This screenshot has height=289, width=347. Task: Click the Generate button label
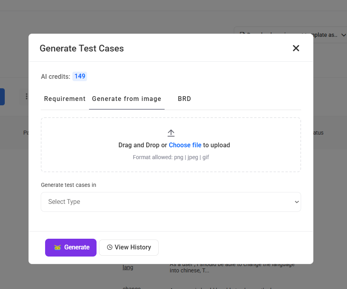(77, 247)
